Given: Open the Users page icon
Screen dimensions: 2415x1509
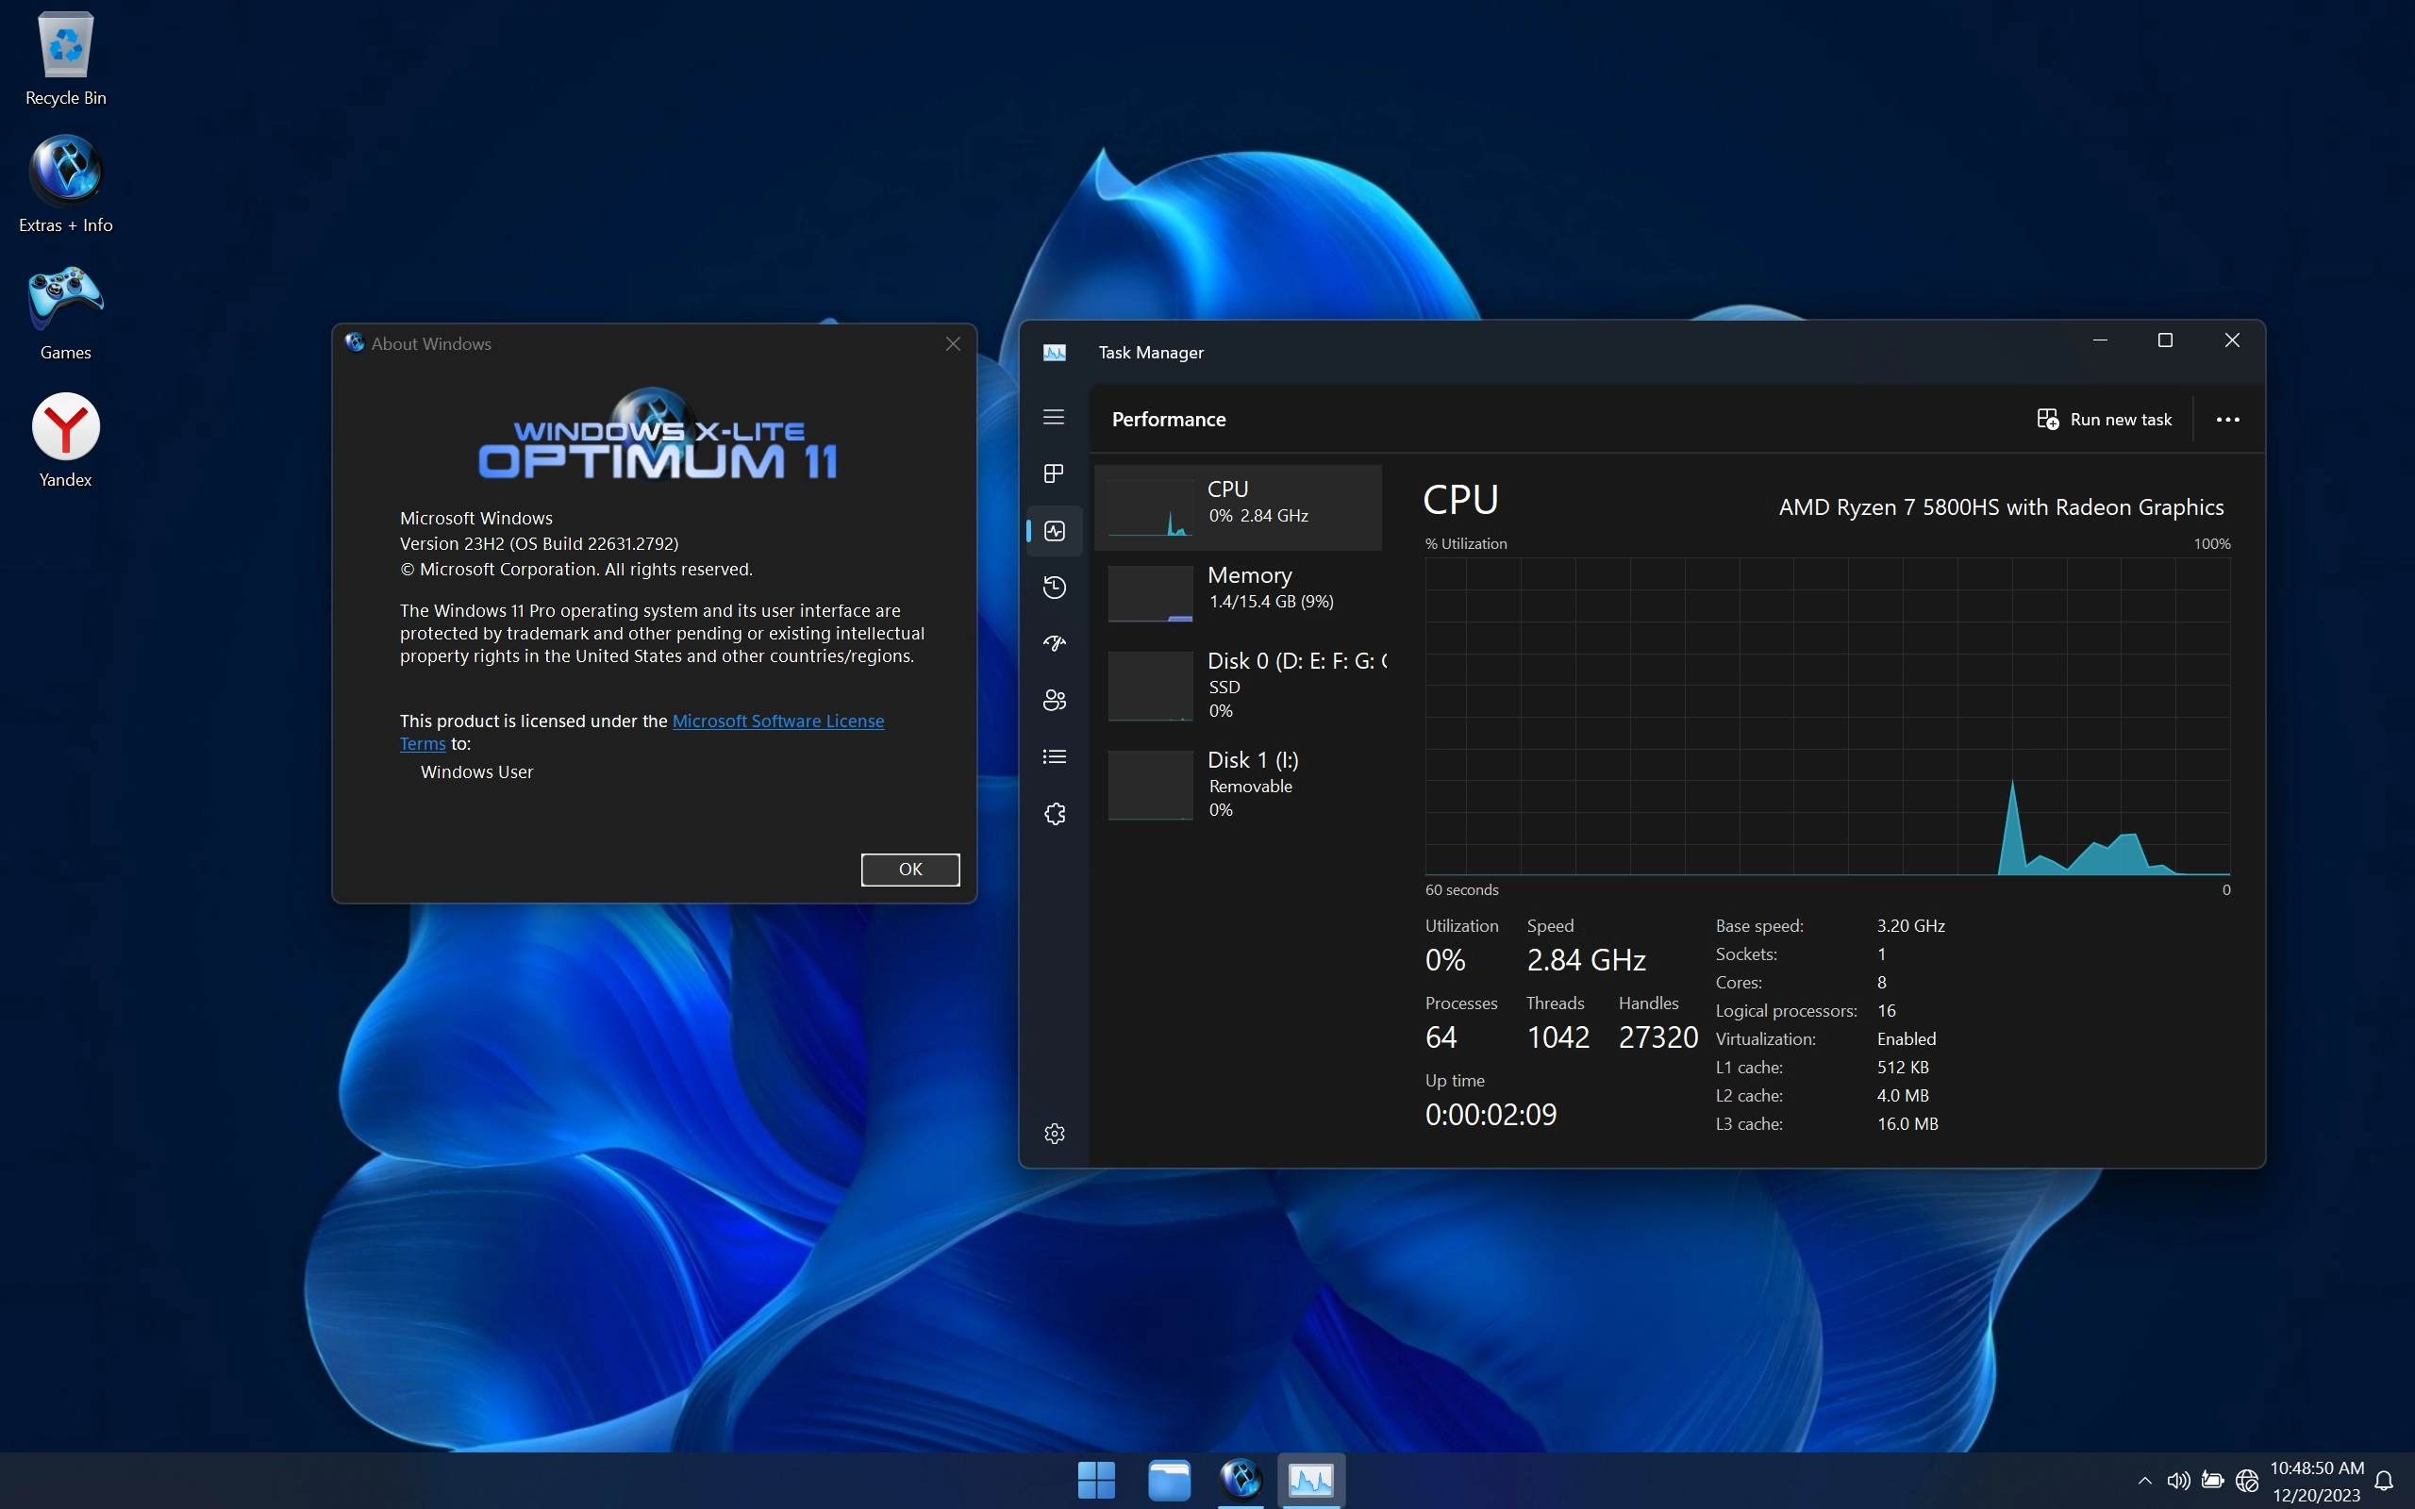Looking at the screenshot, I should pyautogui.click(x=1054, y=700).
